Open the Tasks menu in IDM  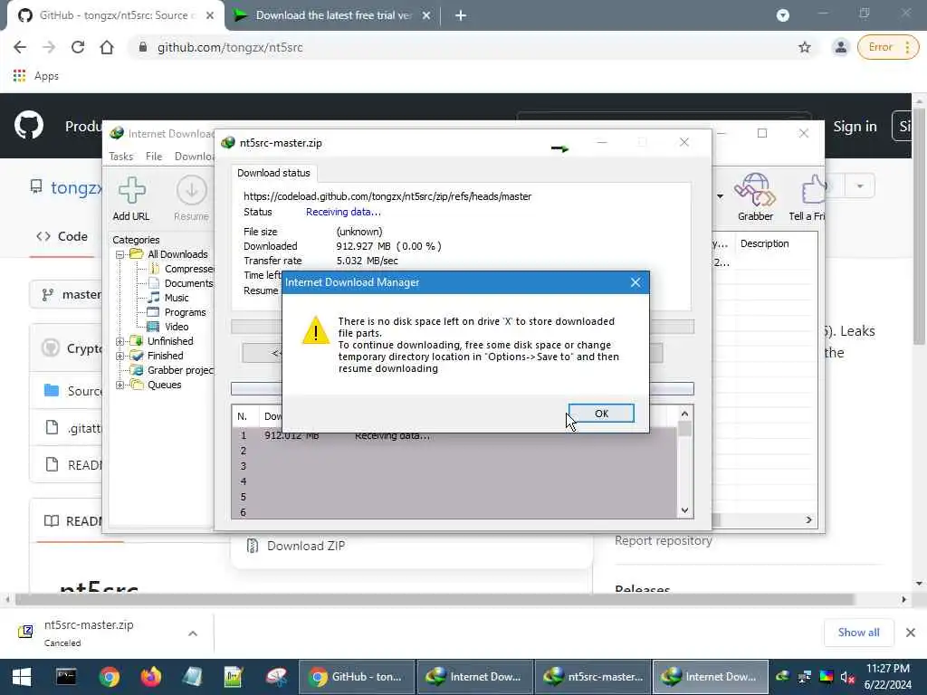(120, 156)
